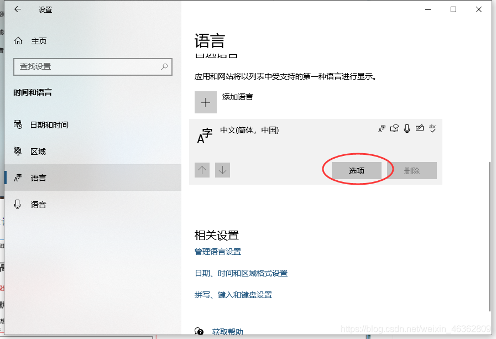
Task: Click the 时间和语言 section heading
Action: tap(33, 92)
